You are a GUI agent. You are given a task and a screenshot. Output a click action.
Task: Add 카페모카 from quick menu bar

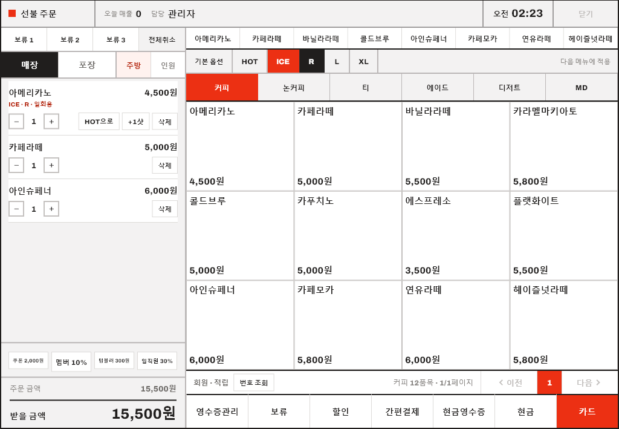pos(482,39)
